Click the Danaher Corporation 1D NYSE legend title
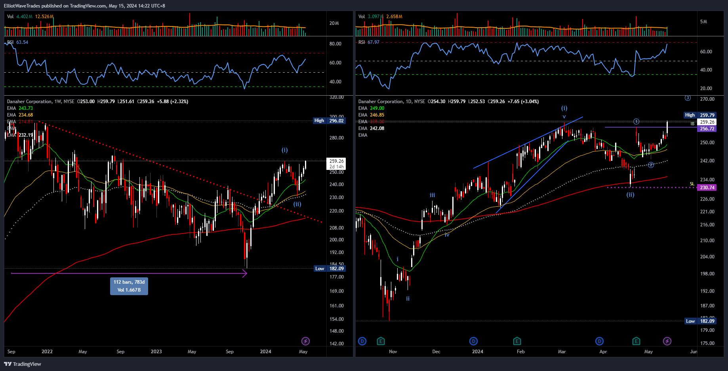 click(392, 102)
